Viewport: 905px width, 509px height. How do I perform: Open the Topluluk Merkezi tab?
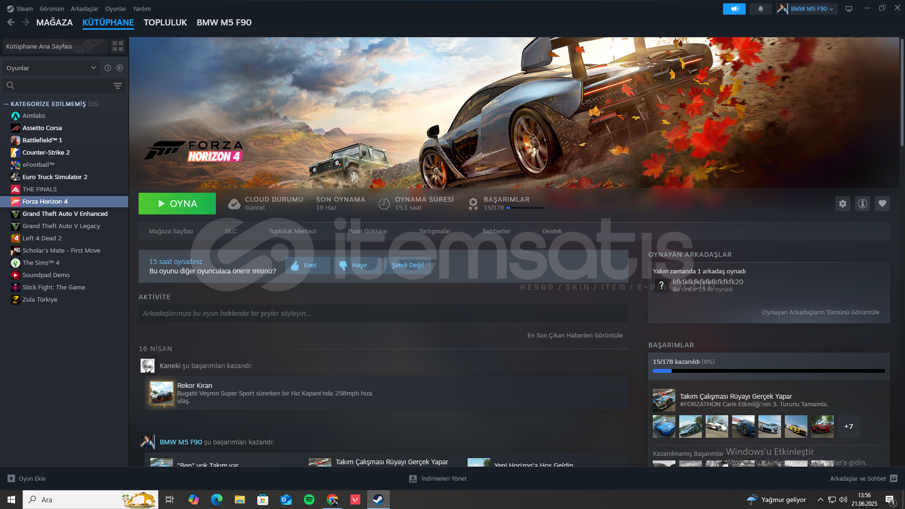coord(292,231)
